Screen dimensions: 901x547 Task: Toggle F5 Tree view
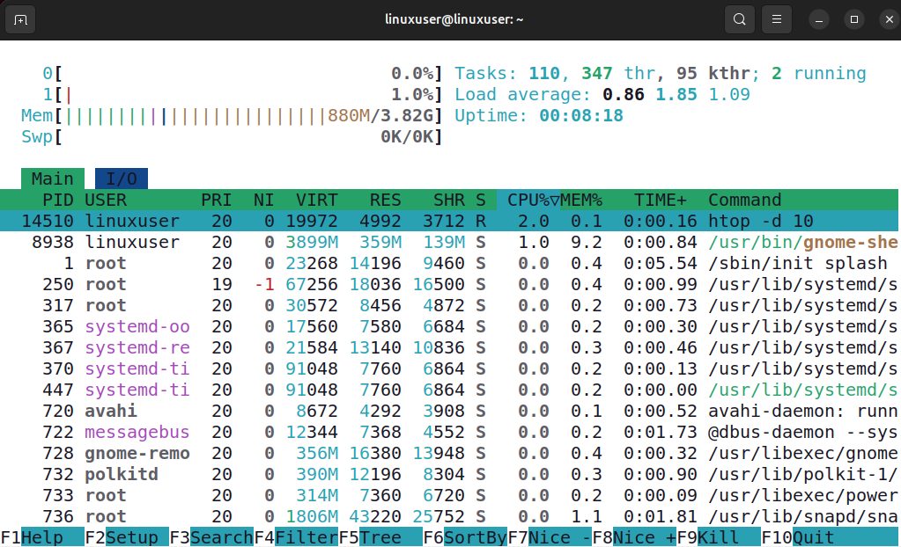(x=380, y=537)
